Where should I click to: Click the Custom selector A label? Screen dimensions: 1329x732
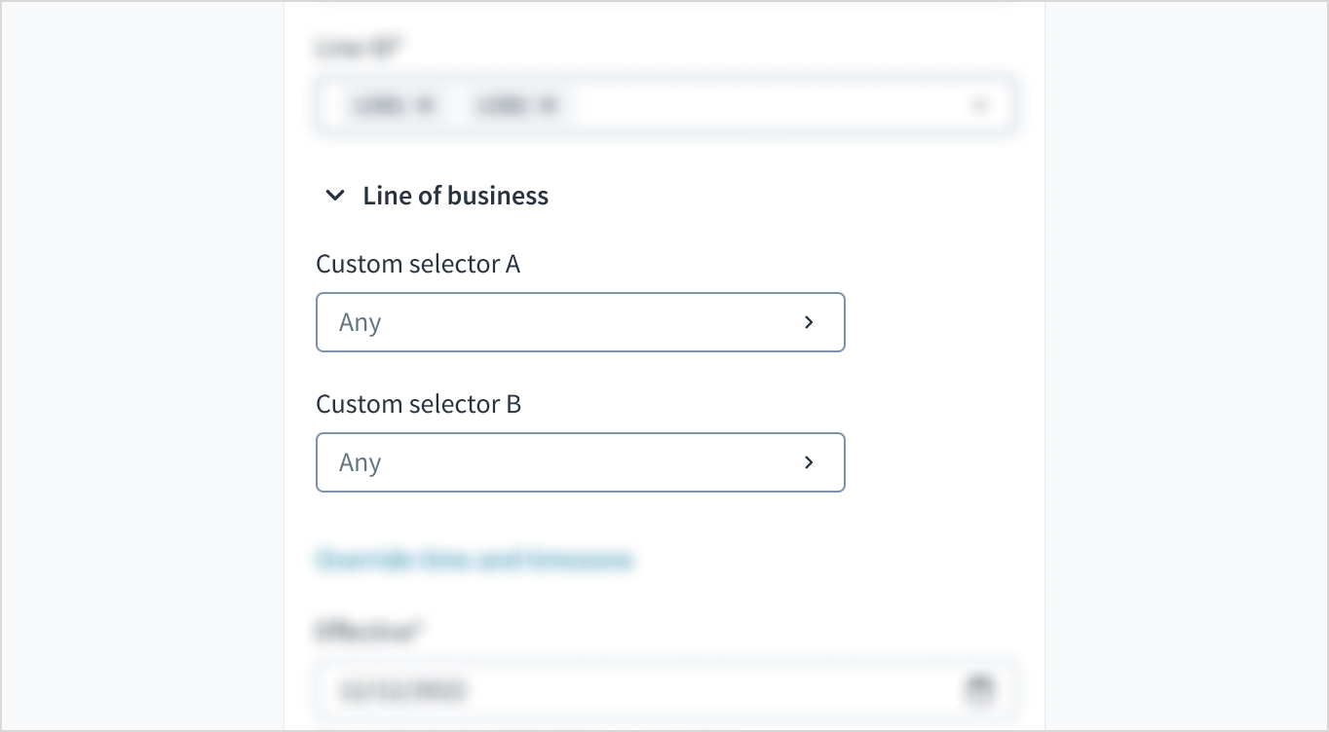tap(418, 264)
